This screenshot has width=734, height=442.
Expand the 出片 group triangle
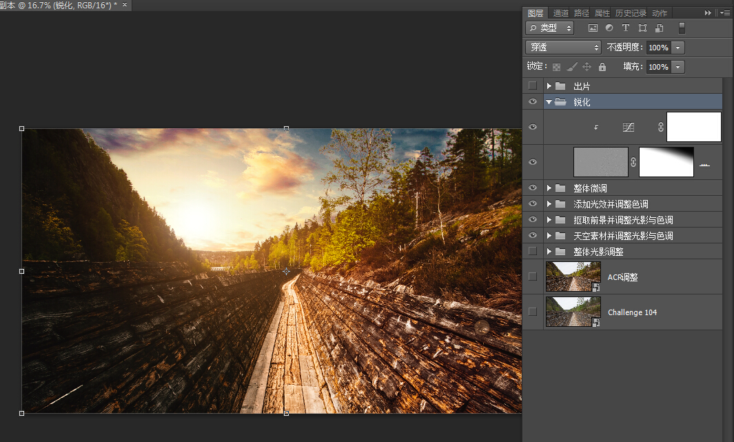(549, 86)
